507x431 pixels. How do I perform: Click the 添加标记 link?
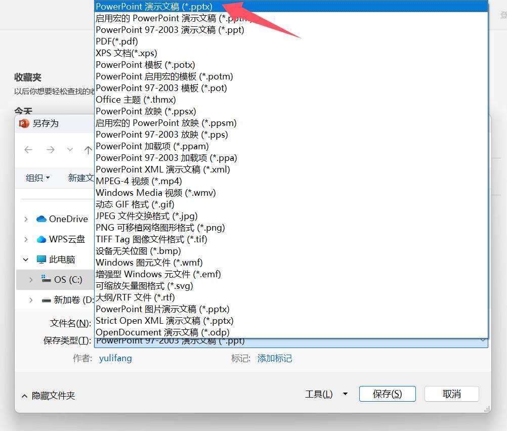[x=274, y=358]
